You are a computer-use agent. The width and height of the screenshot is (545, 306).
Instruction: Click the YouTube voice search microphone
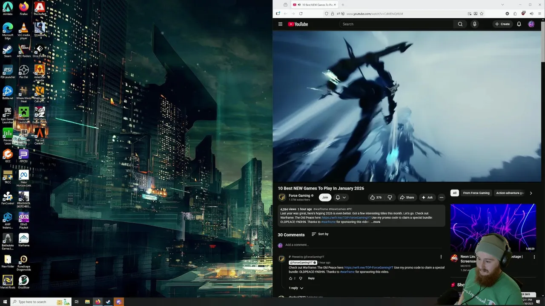[474, 24]
